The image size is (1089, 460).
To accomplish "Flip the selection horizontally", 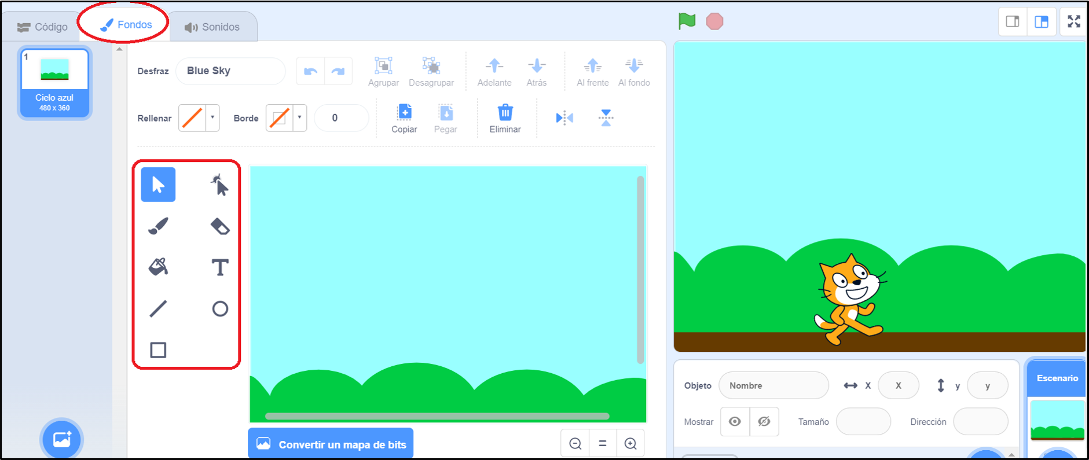I will coord(564,118).
